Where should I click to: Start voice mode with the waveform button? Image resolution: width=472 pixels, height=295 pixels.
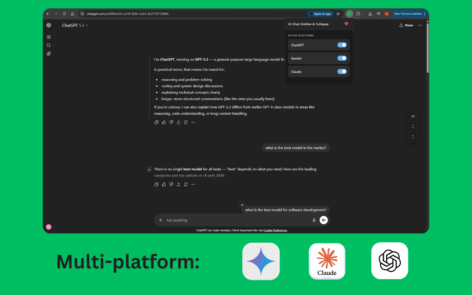(324, 220)
